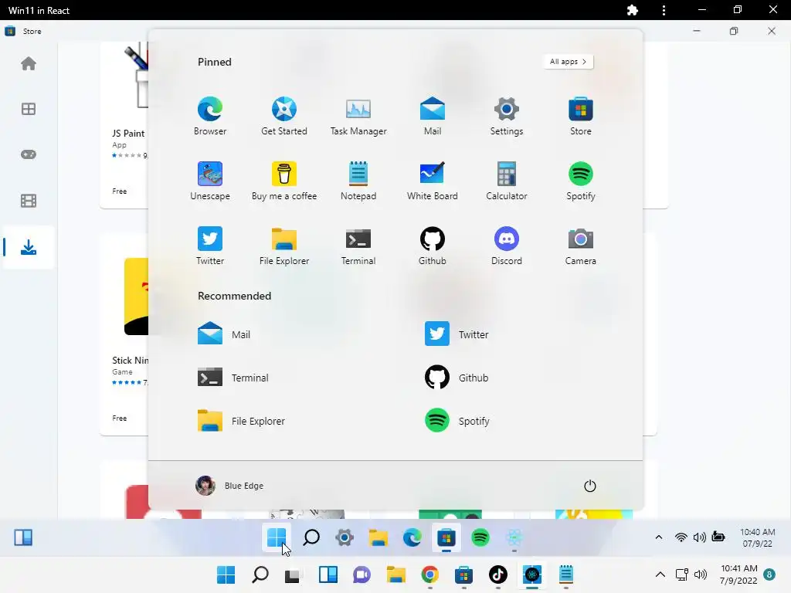
Task: Expand hidden tray icons in inner taskbar
Action: (x=659, y=537)
